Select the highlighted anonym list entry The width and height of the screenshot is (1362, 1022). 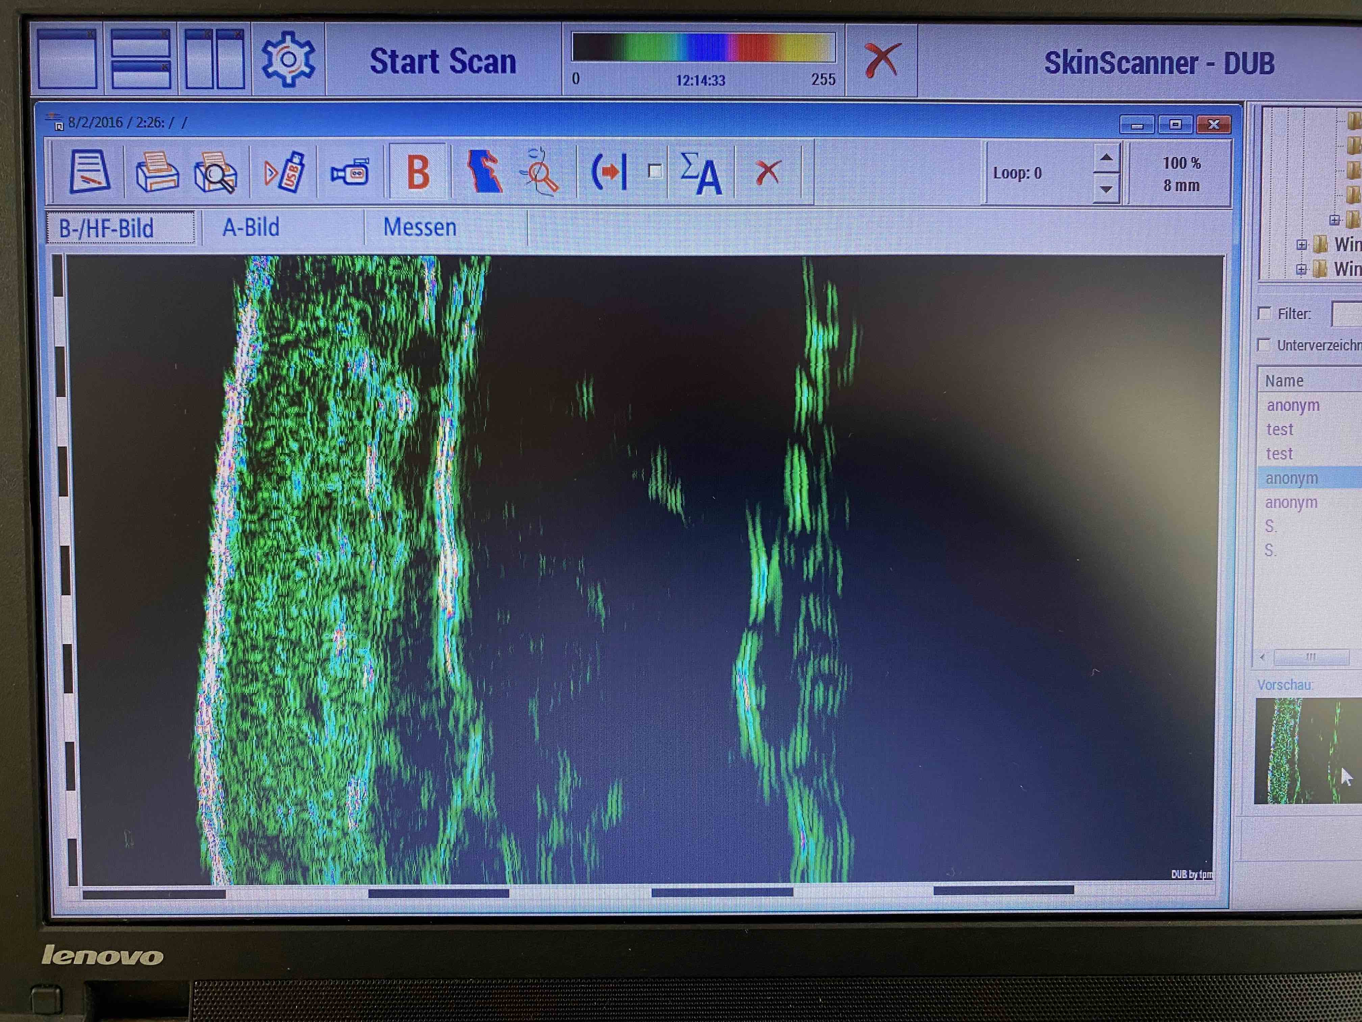tap(1292, 478)
